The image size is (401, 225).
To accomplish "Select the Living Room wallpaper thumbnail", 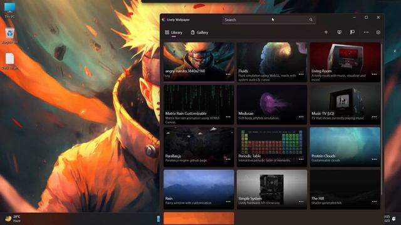I will (x=345, y=62).
